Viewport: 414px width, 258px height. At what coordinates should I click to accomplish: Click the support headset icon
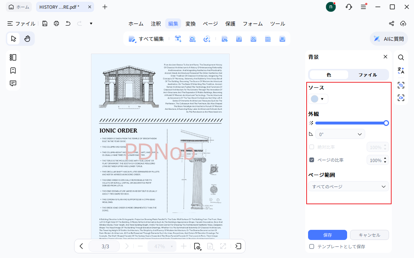(349, 7)
